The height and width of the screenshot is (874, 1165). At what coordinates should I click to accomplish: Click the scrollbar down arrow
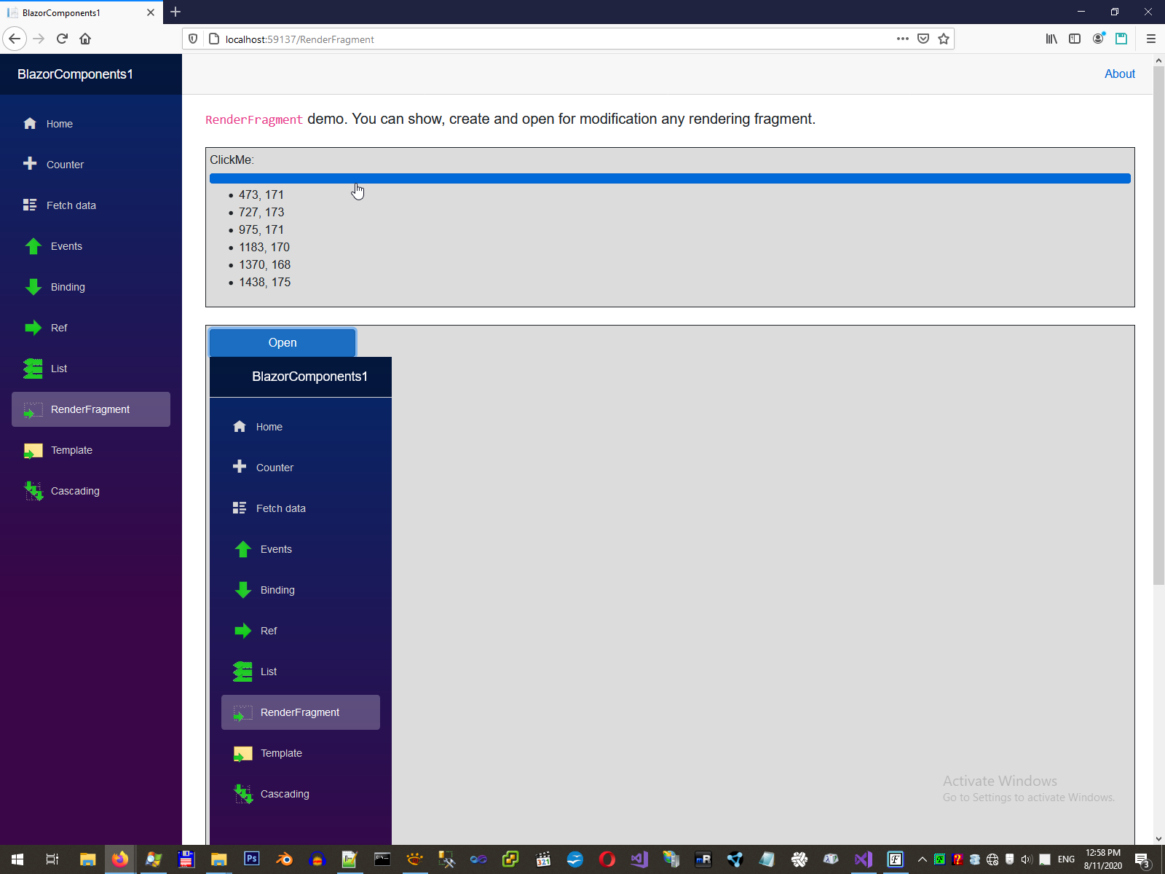pos(1159,838)
